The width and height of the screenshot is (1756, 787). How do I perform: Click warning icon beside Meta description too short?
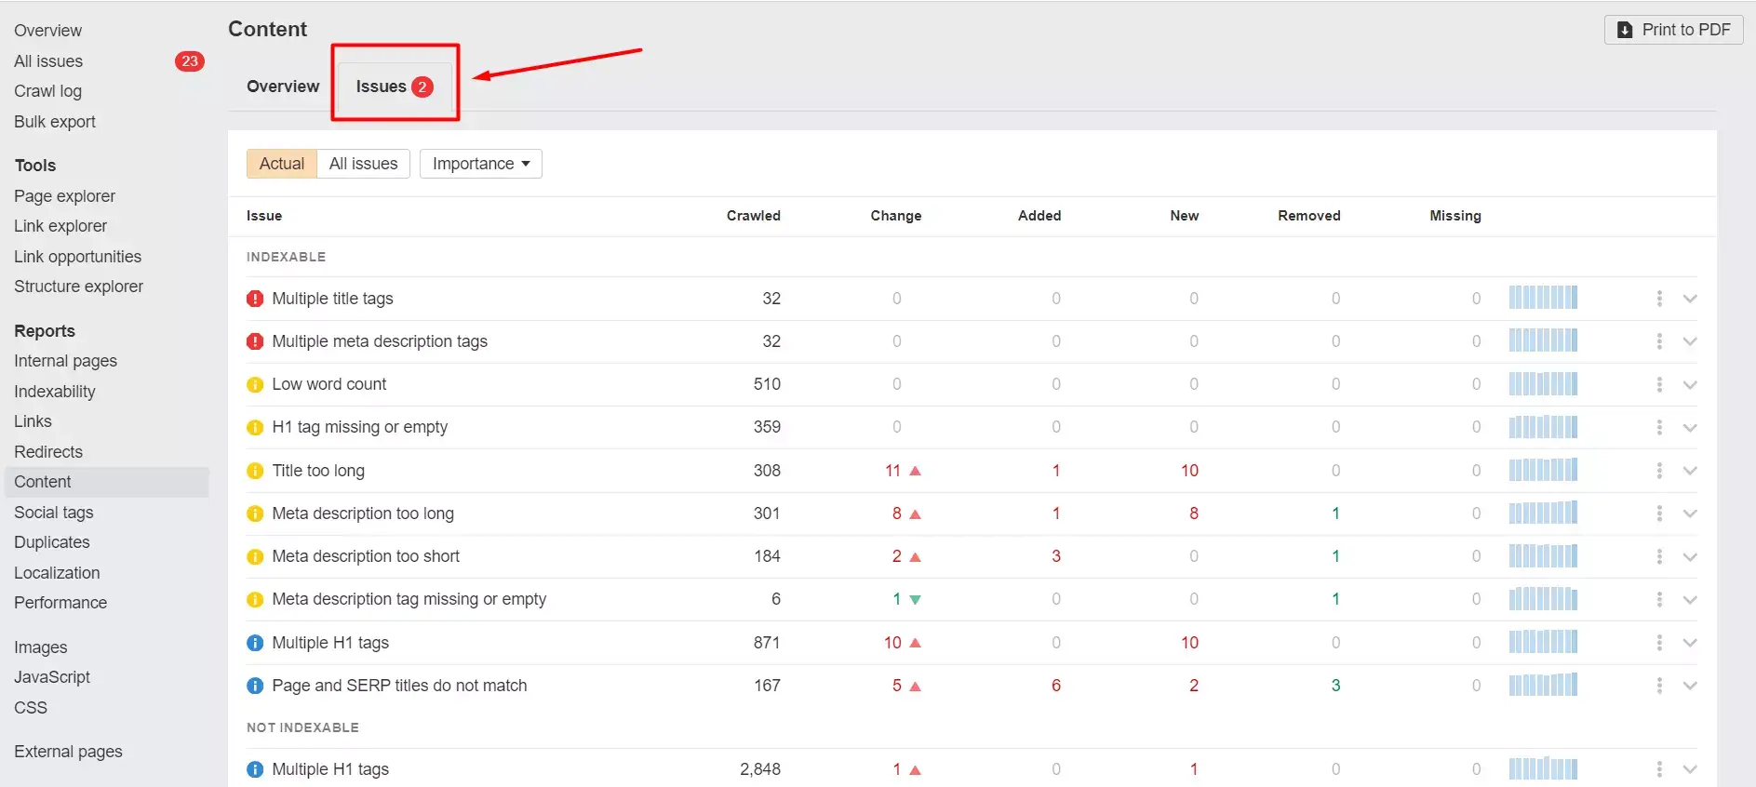click(255, 556)
